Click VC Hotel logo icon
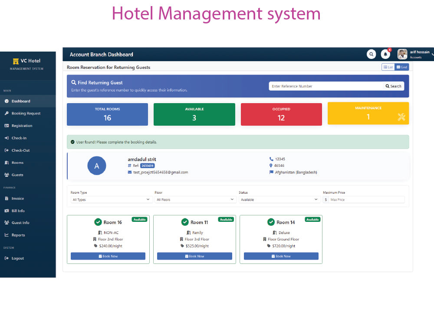The height and width of the screenshot is (325, 434). pos(16,61)
